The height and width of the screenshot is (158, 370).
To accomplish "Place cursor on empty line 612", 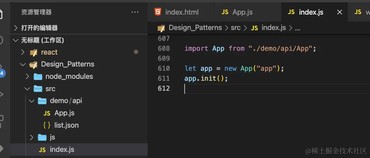I will click(231, 89).
